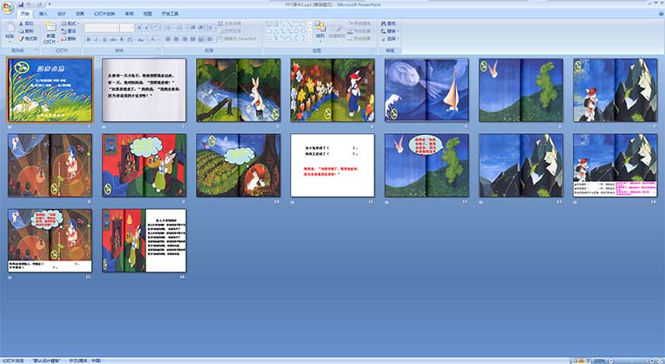Open Replace (替换) dropdown

click(x=389, y=31)
